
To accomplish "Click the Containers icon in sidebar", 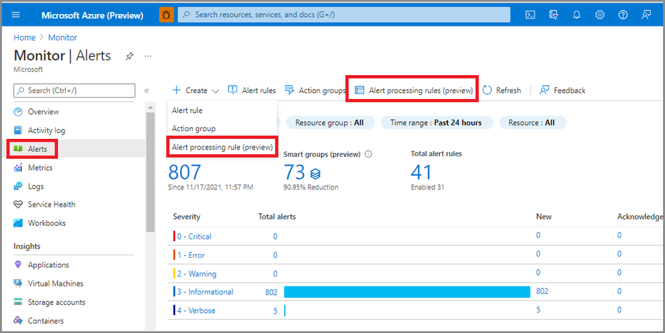I will tap(18, 320).
